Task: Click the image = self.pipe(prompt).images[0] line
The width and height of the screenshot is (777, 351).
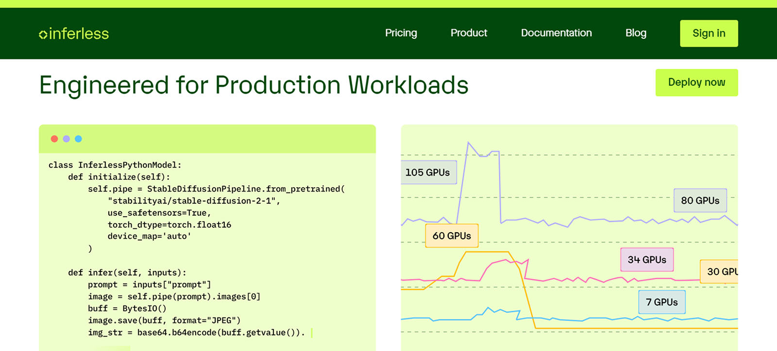Action: 174,296
